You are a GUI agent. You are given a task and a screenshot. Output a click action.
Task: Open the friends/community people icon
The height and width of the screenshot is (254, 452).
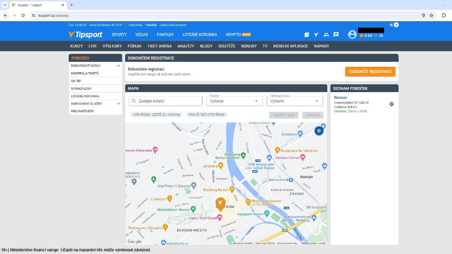(326, 35)
